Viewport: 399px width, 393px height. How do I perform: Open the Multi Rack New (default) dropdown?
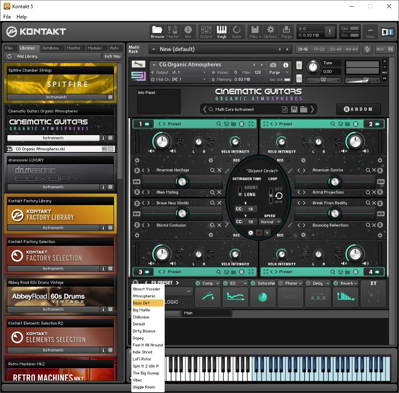tap(154, 49)
